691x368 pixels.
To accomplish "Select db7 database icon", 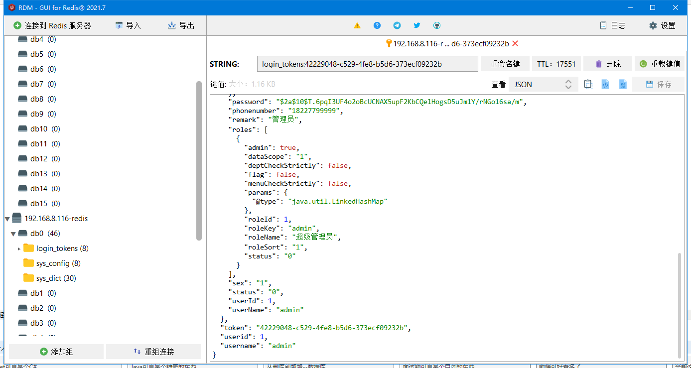I will pyautogui.click(x=23, y=84).
